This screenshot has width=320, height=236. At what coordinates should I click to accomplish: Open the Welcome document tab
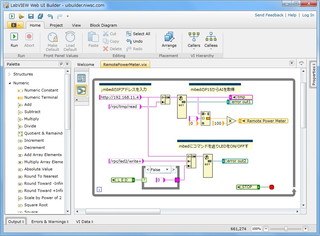(x=86, y=64)
